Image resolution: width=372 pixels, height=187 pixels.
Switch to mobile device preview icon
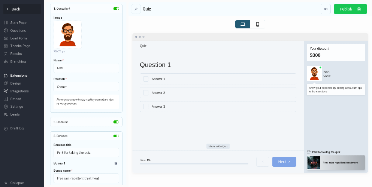point(258,24)
